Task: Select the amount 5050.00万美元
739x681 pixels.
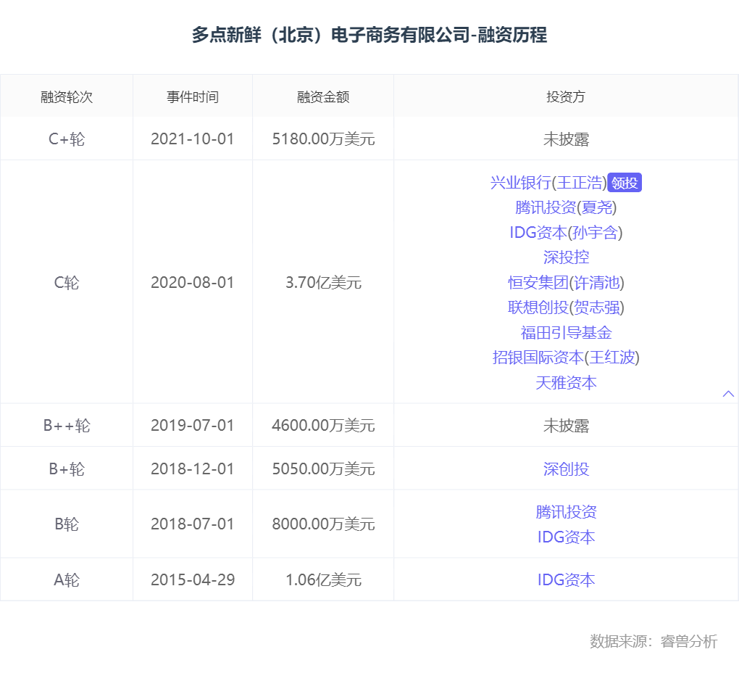Action: 323,469
